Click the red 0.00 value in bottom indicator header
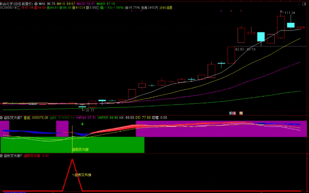This screenshot has height=193, width=309. coord(46,156)
